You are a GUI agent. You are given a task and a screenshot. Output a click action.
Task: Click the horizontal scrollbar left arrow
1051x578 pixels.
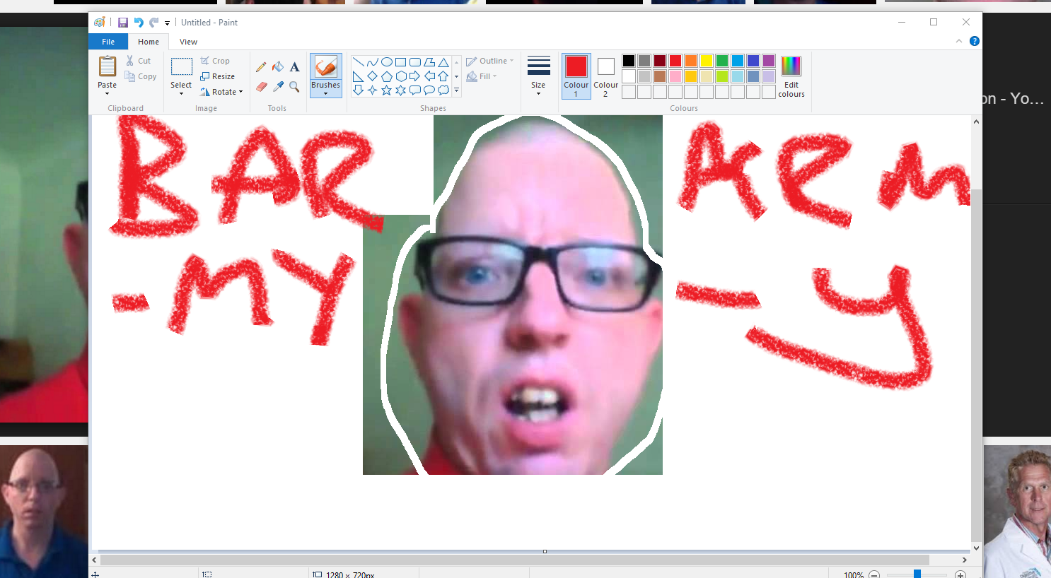pos(95,560)
